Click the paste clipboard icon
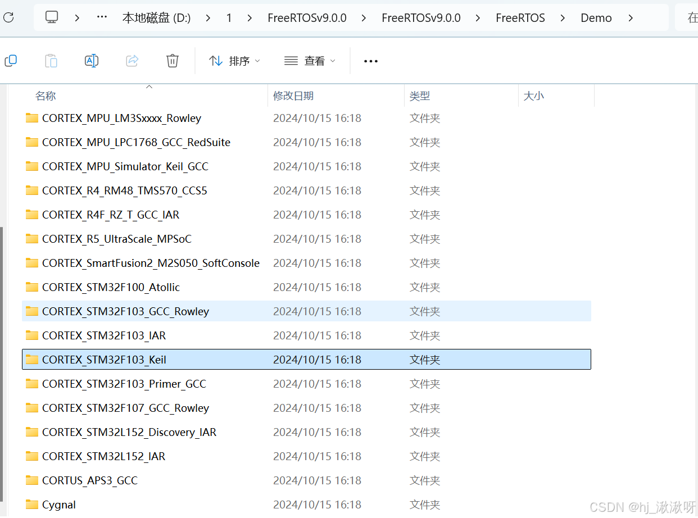Screen dimensions: 698x518 51,61
